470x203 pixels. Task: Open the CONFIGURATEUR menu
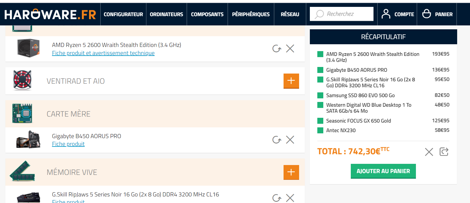[x=123, y=14]
